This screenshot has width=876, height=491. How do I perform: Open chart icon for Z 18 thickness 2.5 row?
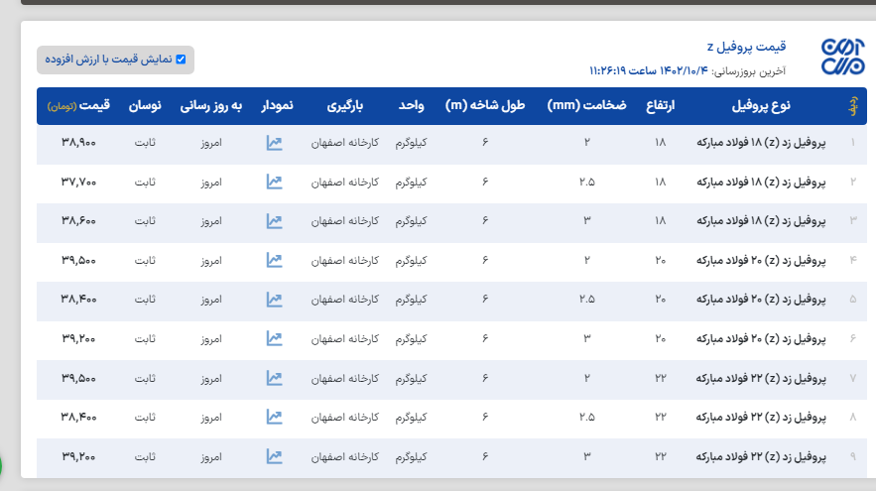click(x=275, y=182)
